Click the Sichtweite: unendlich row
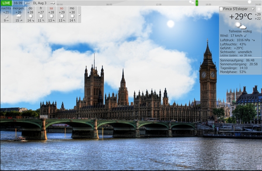The width and height of the screenshot is (262, 171). (x=236, y=52)
